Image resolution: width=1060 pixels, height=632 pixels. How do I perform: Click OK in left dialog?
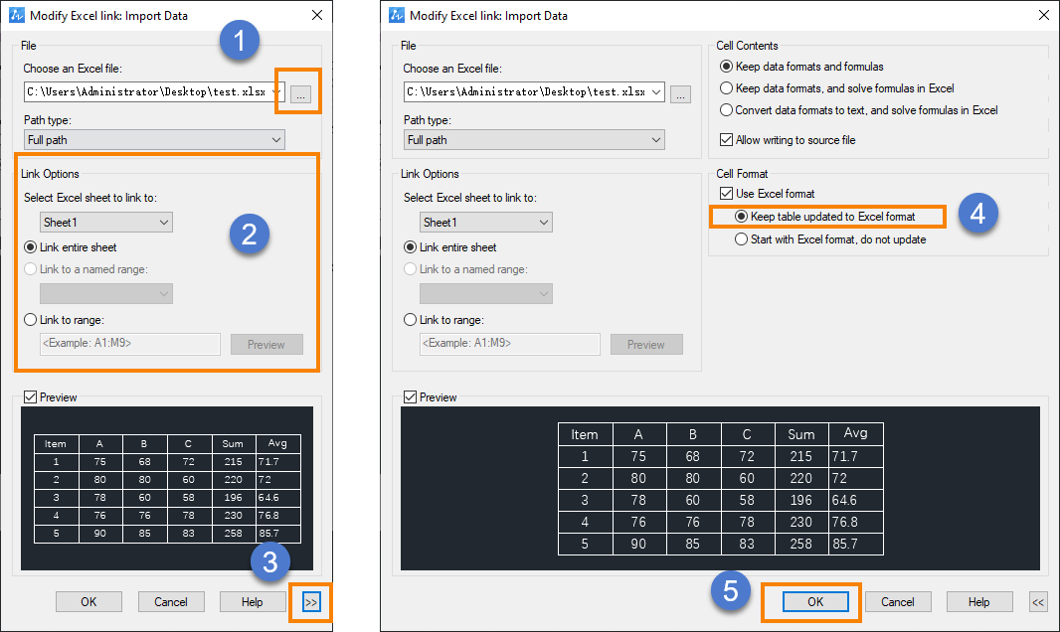tap(88, 601)
